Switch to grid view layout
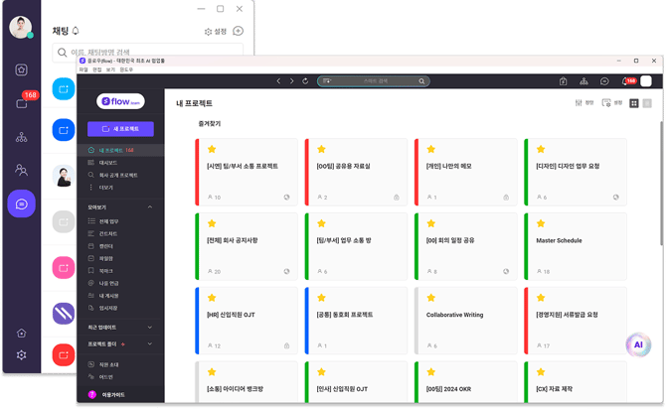This screenshot has width=666, height=409. (634, 102)
